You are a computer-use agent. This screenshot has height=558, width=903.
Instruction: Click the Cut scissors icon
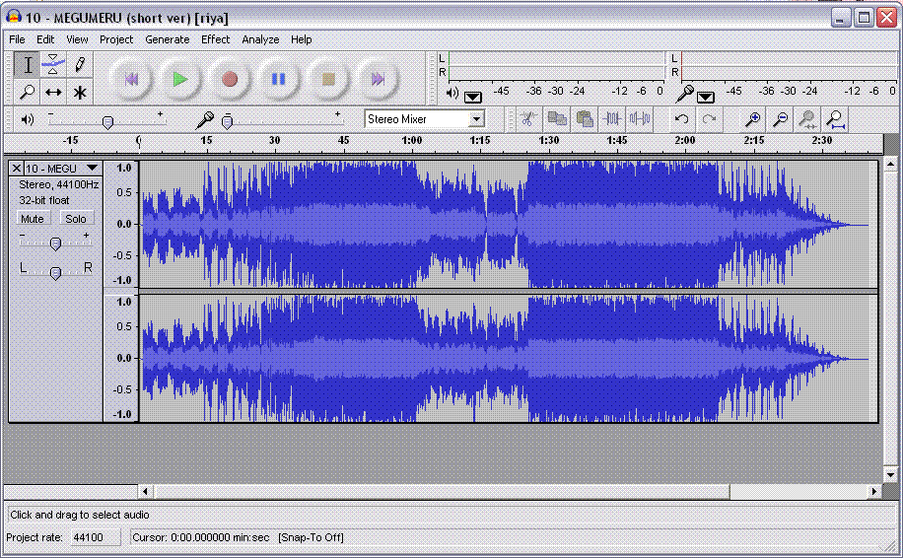coord(528,119)
